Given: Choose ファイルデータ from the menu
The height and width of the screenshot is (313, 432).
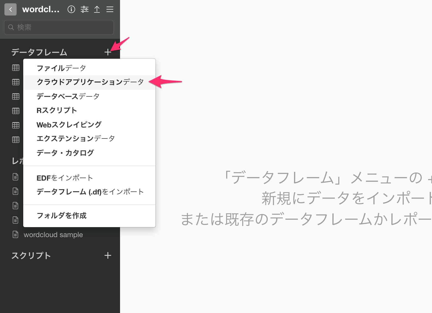Looking at the screenshot, I should 89,68.
